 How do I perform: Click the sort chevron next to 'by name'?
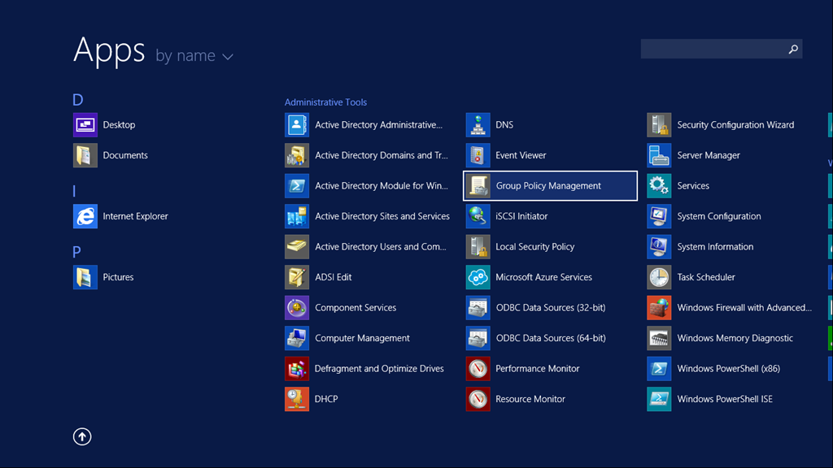pyautogui.click(x=228, y=57)
